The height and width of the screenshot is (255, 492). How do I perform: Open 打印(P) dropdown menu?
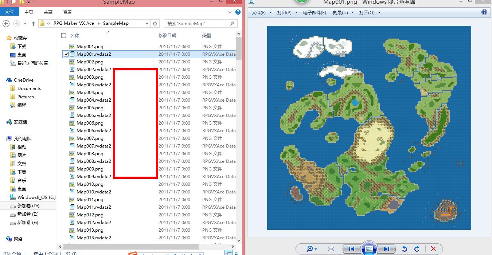coord(287,12)
